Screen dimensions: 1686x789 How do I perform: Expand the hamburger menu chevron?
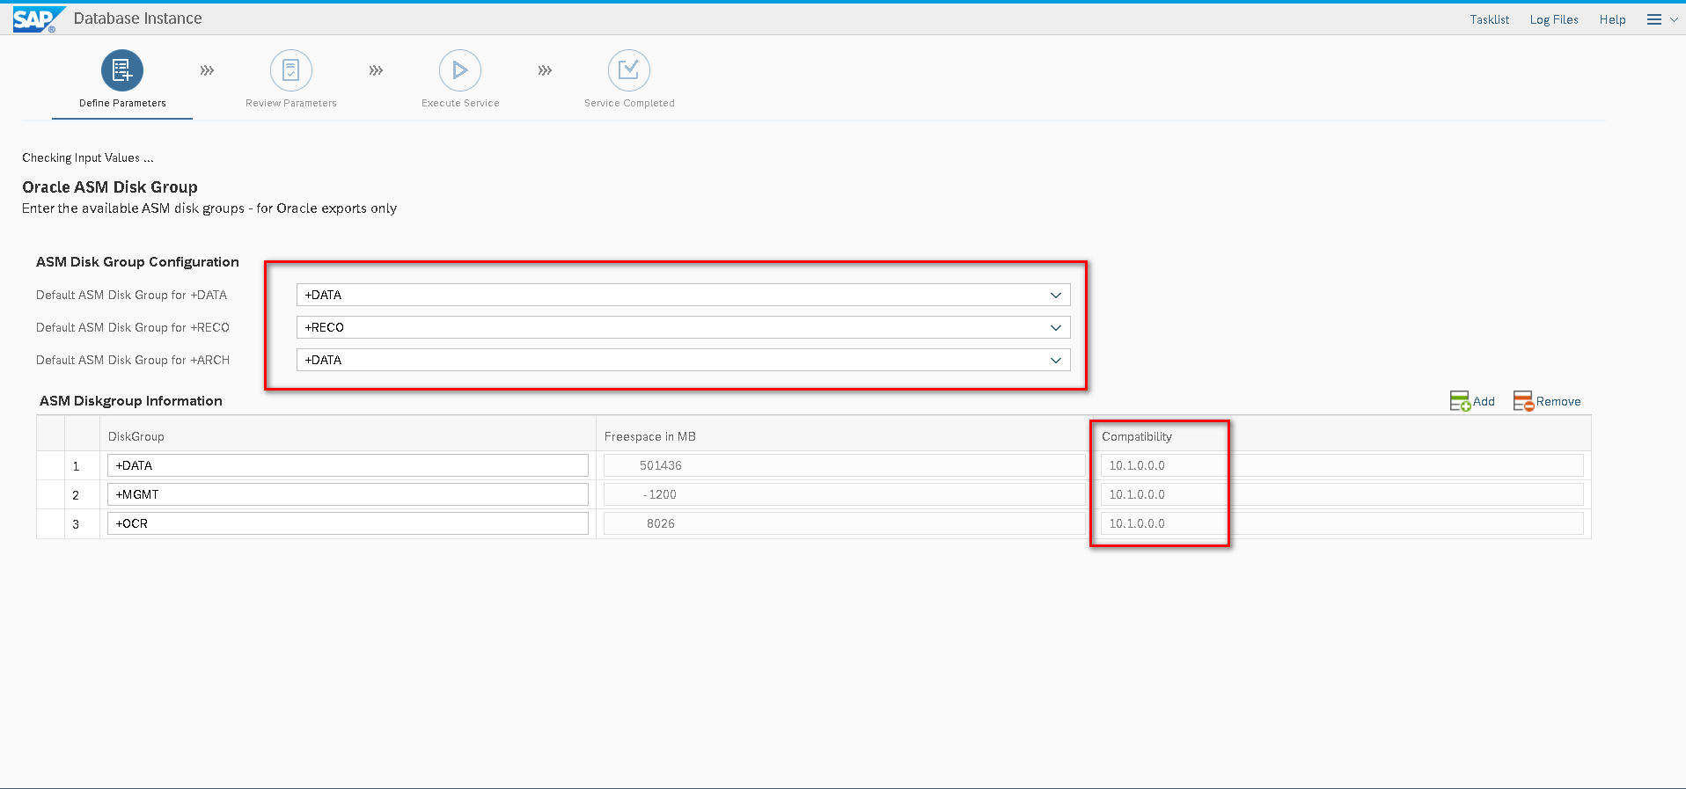(x=1673, y=19)
